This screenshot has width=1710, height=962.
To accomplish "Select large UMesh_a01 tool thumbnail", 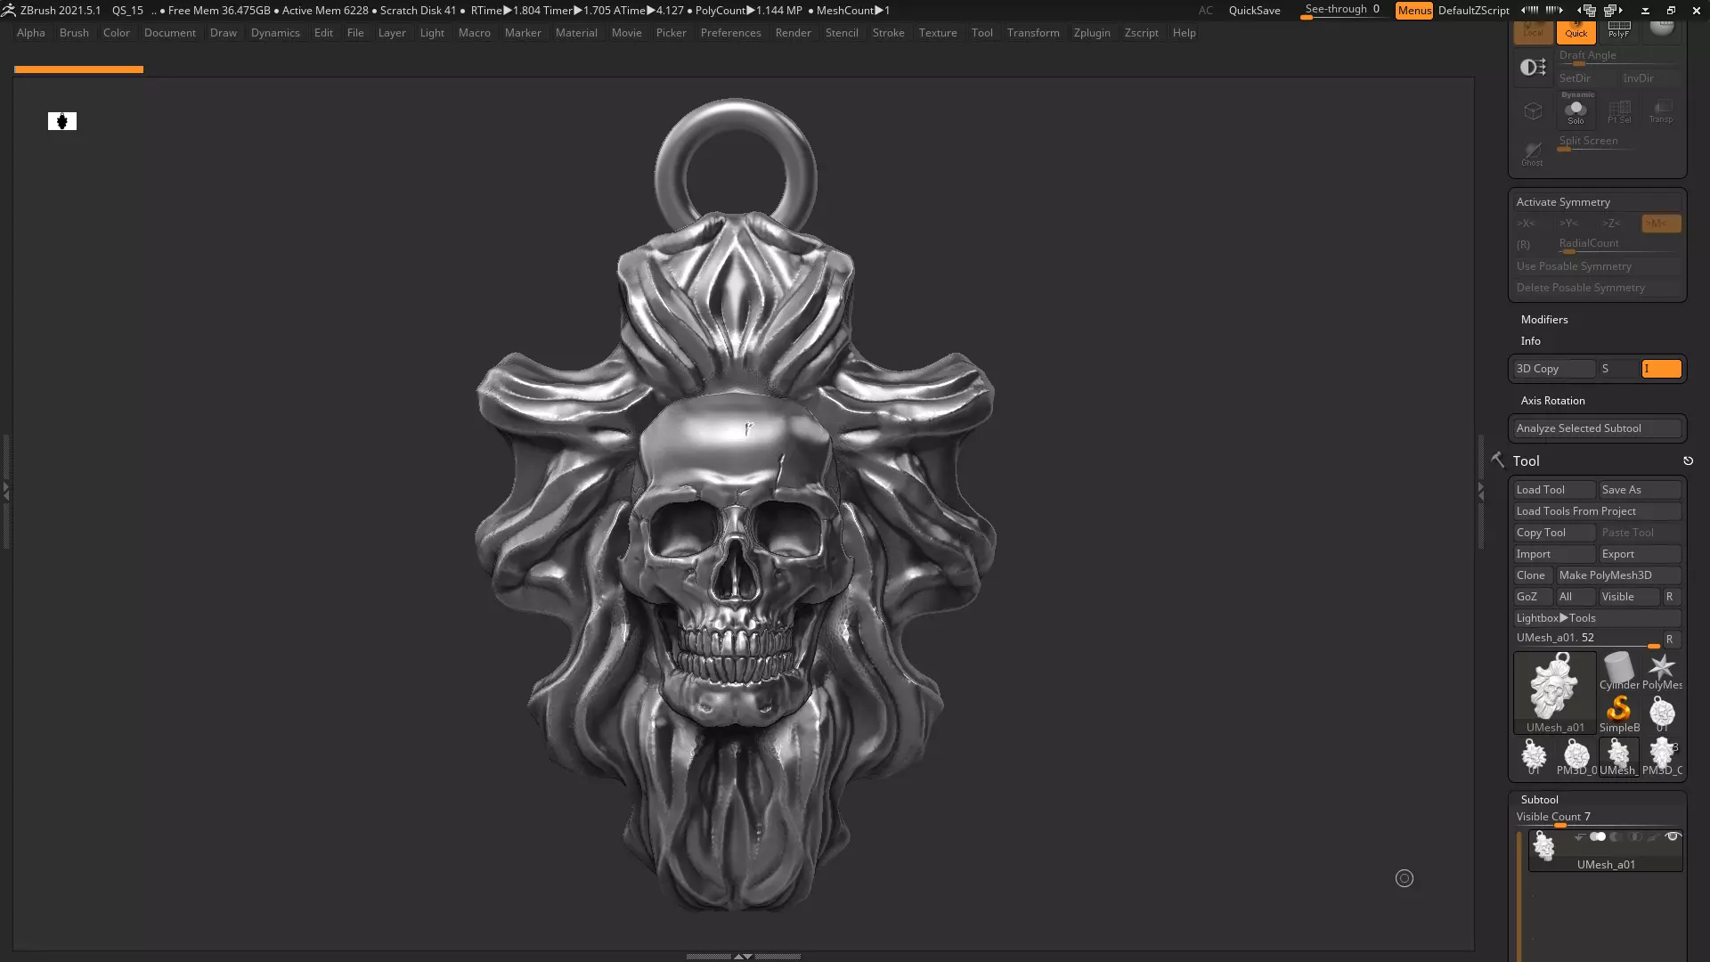I will pyautogui.click(x=1555, y=693).
